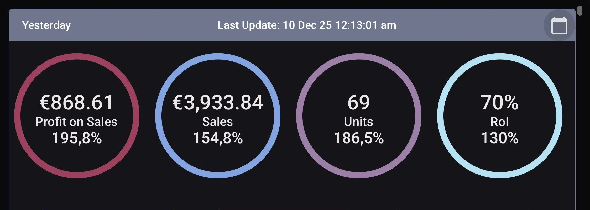This screenshot has width=590, height=210.
Task: Click the Yesterday period label
Action: pyautogui.click(x=46, y=25)
